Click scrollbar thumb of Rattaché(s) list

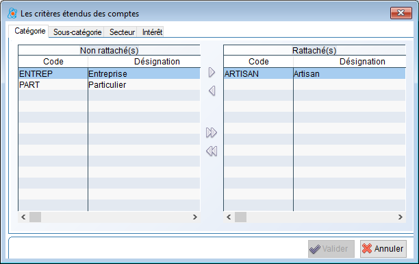click(240, 217)
